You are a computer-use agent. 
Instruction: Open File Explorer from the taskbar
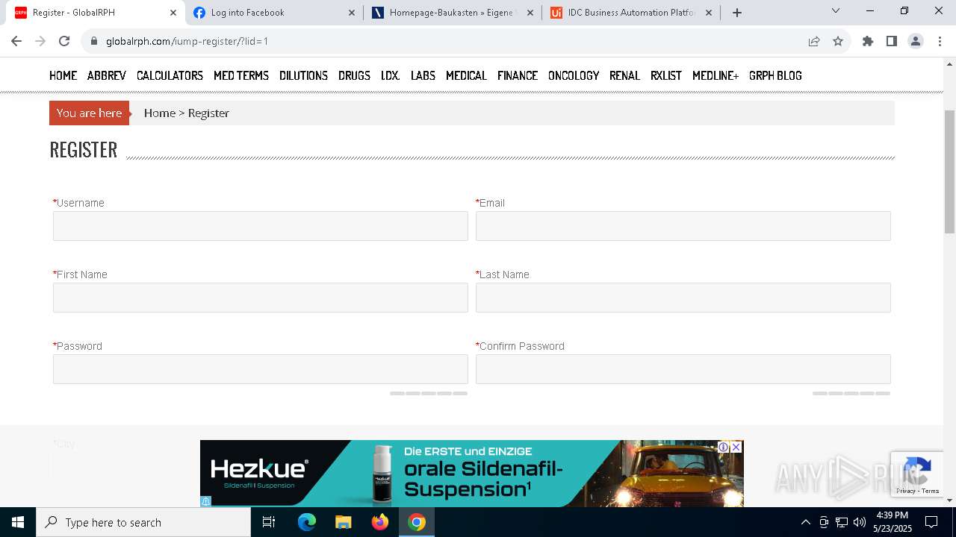pos(343,522)
